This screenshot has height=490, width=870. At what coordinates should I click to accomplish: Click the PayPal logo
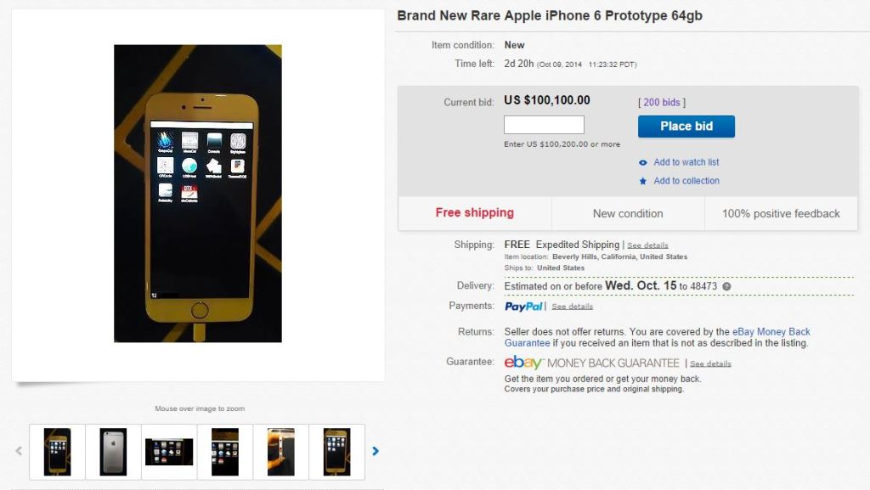tap(523, 307)
